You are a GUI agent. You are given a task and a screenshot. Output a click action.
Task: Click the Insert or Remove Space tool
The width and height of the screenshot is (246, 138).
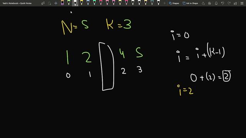(56, 3)
